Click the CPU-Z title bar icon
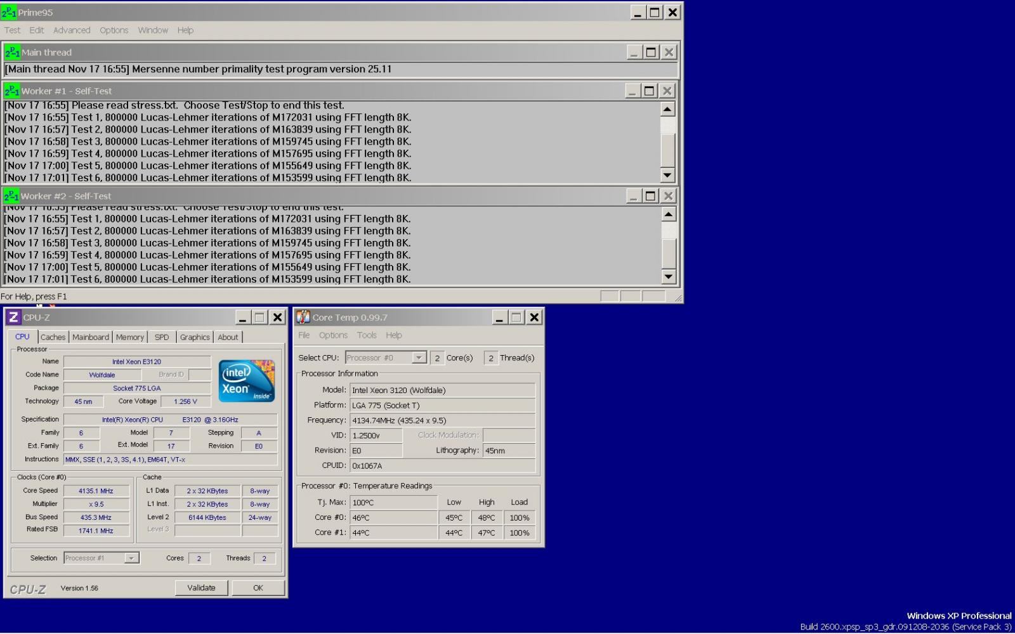This screenshot has width=1015, height=634. click(x=13, y=317)
